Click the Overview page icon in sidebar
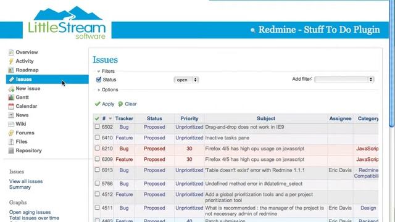 point(11,52)
